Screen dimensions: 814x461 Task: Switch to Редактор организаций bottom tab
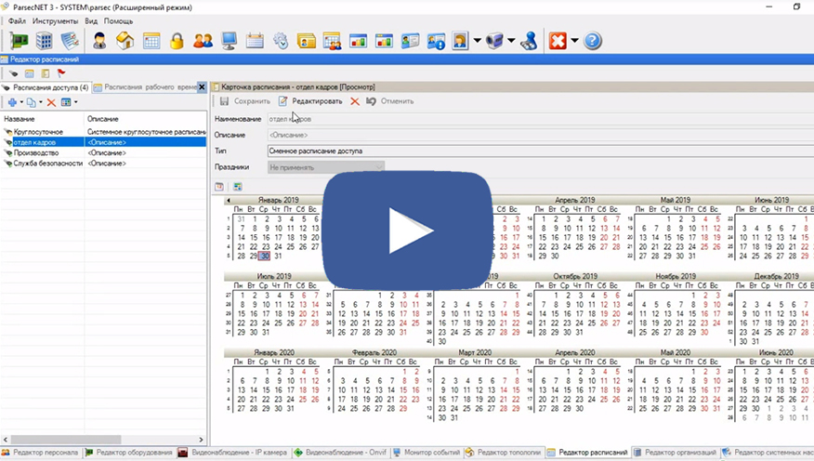[675, 453]
